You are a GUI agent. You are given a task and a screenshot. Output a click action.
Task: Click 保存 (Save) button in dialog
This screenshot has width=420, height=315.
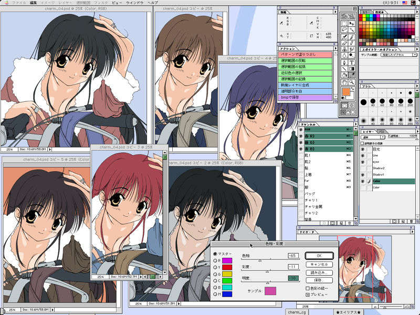(319, 280)
